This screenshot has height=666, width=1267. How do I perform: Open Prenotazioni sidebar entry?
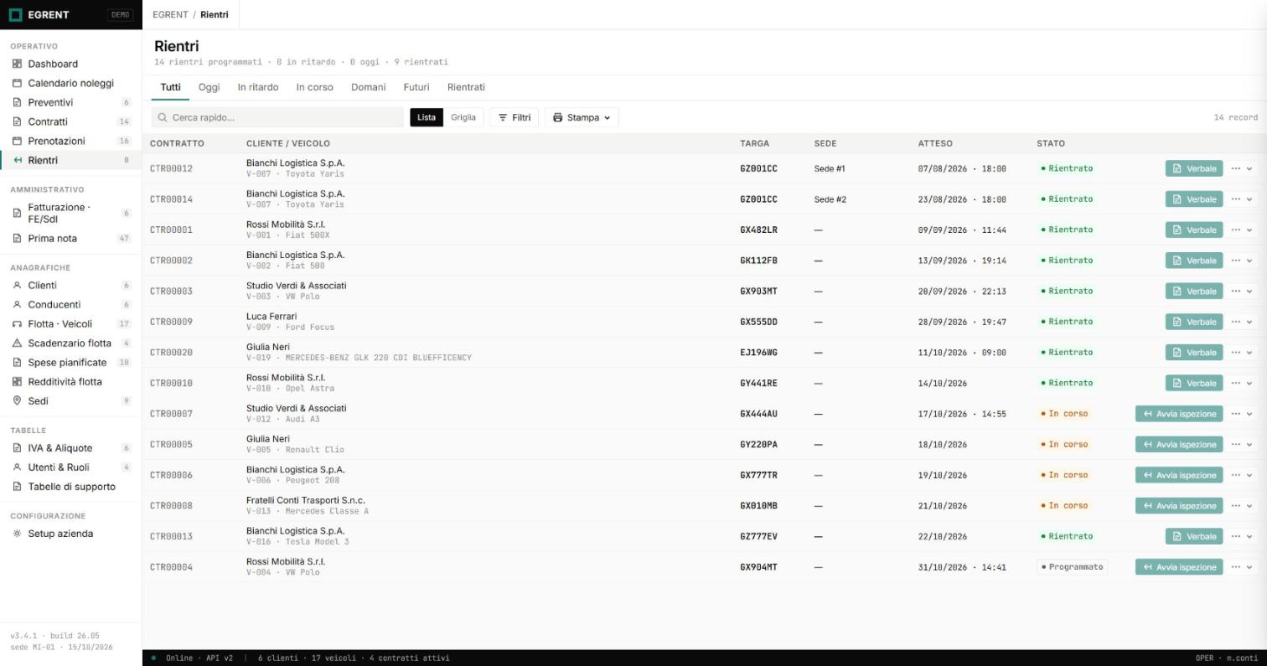click(70, 141)
